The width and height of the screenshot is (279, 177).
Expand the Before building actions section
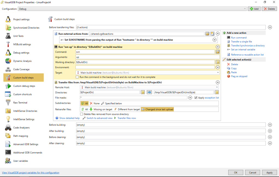(270, 125)
